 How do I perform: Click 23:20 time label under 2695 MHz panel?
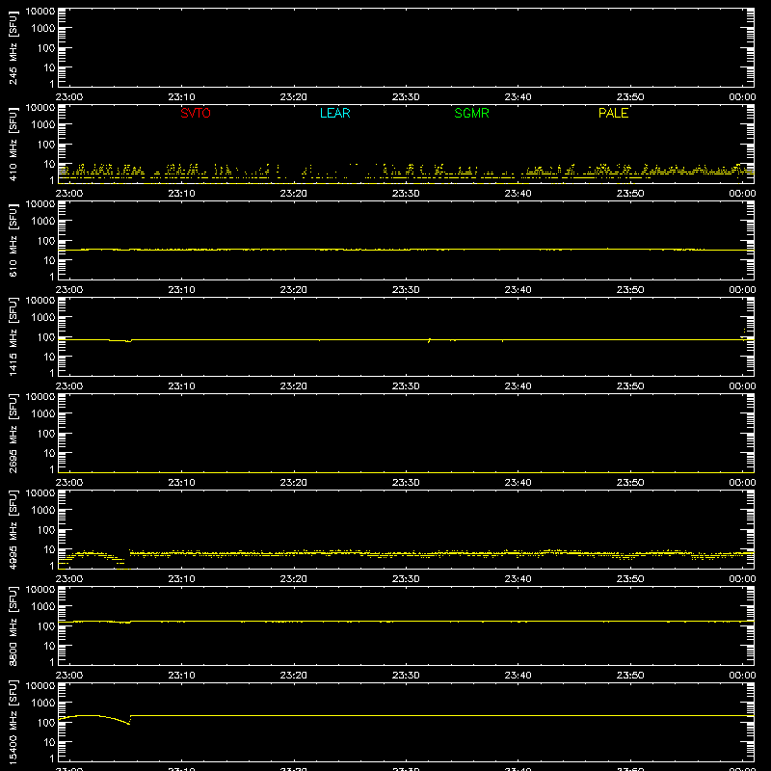click(x=294, y=483)
